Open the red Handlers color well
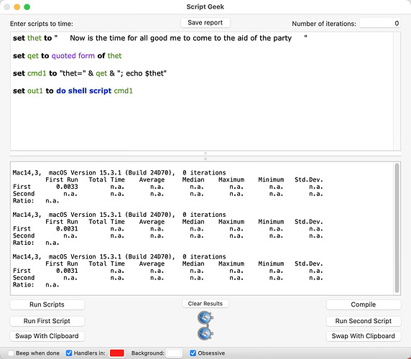411x359 pixels. coord(117,353)
